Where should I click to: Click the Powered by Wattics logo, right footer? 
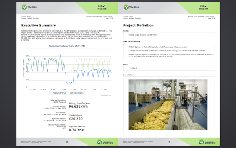(207, 142)
